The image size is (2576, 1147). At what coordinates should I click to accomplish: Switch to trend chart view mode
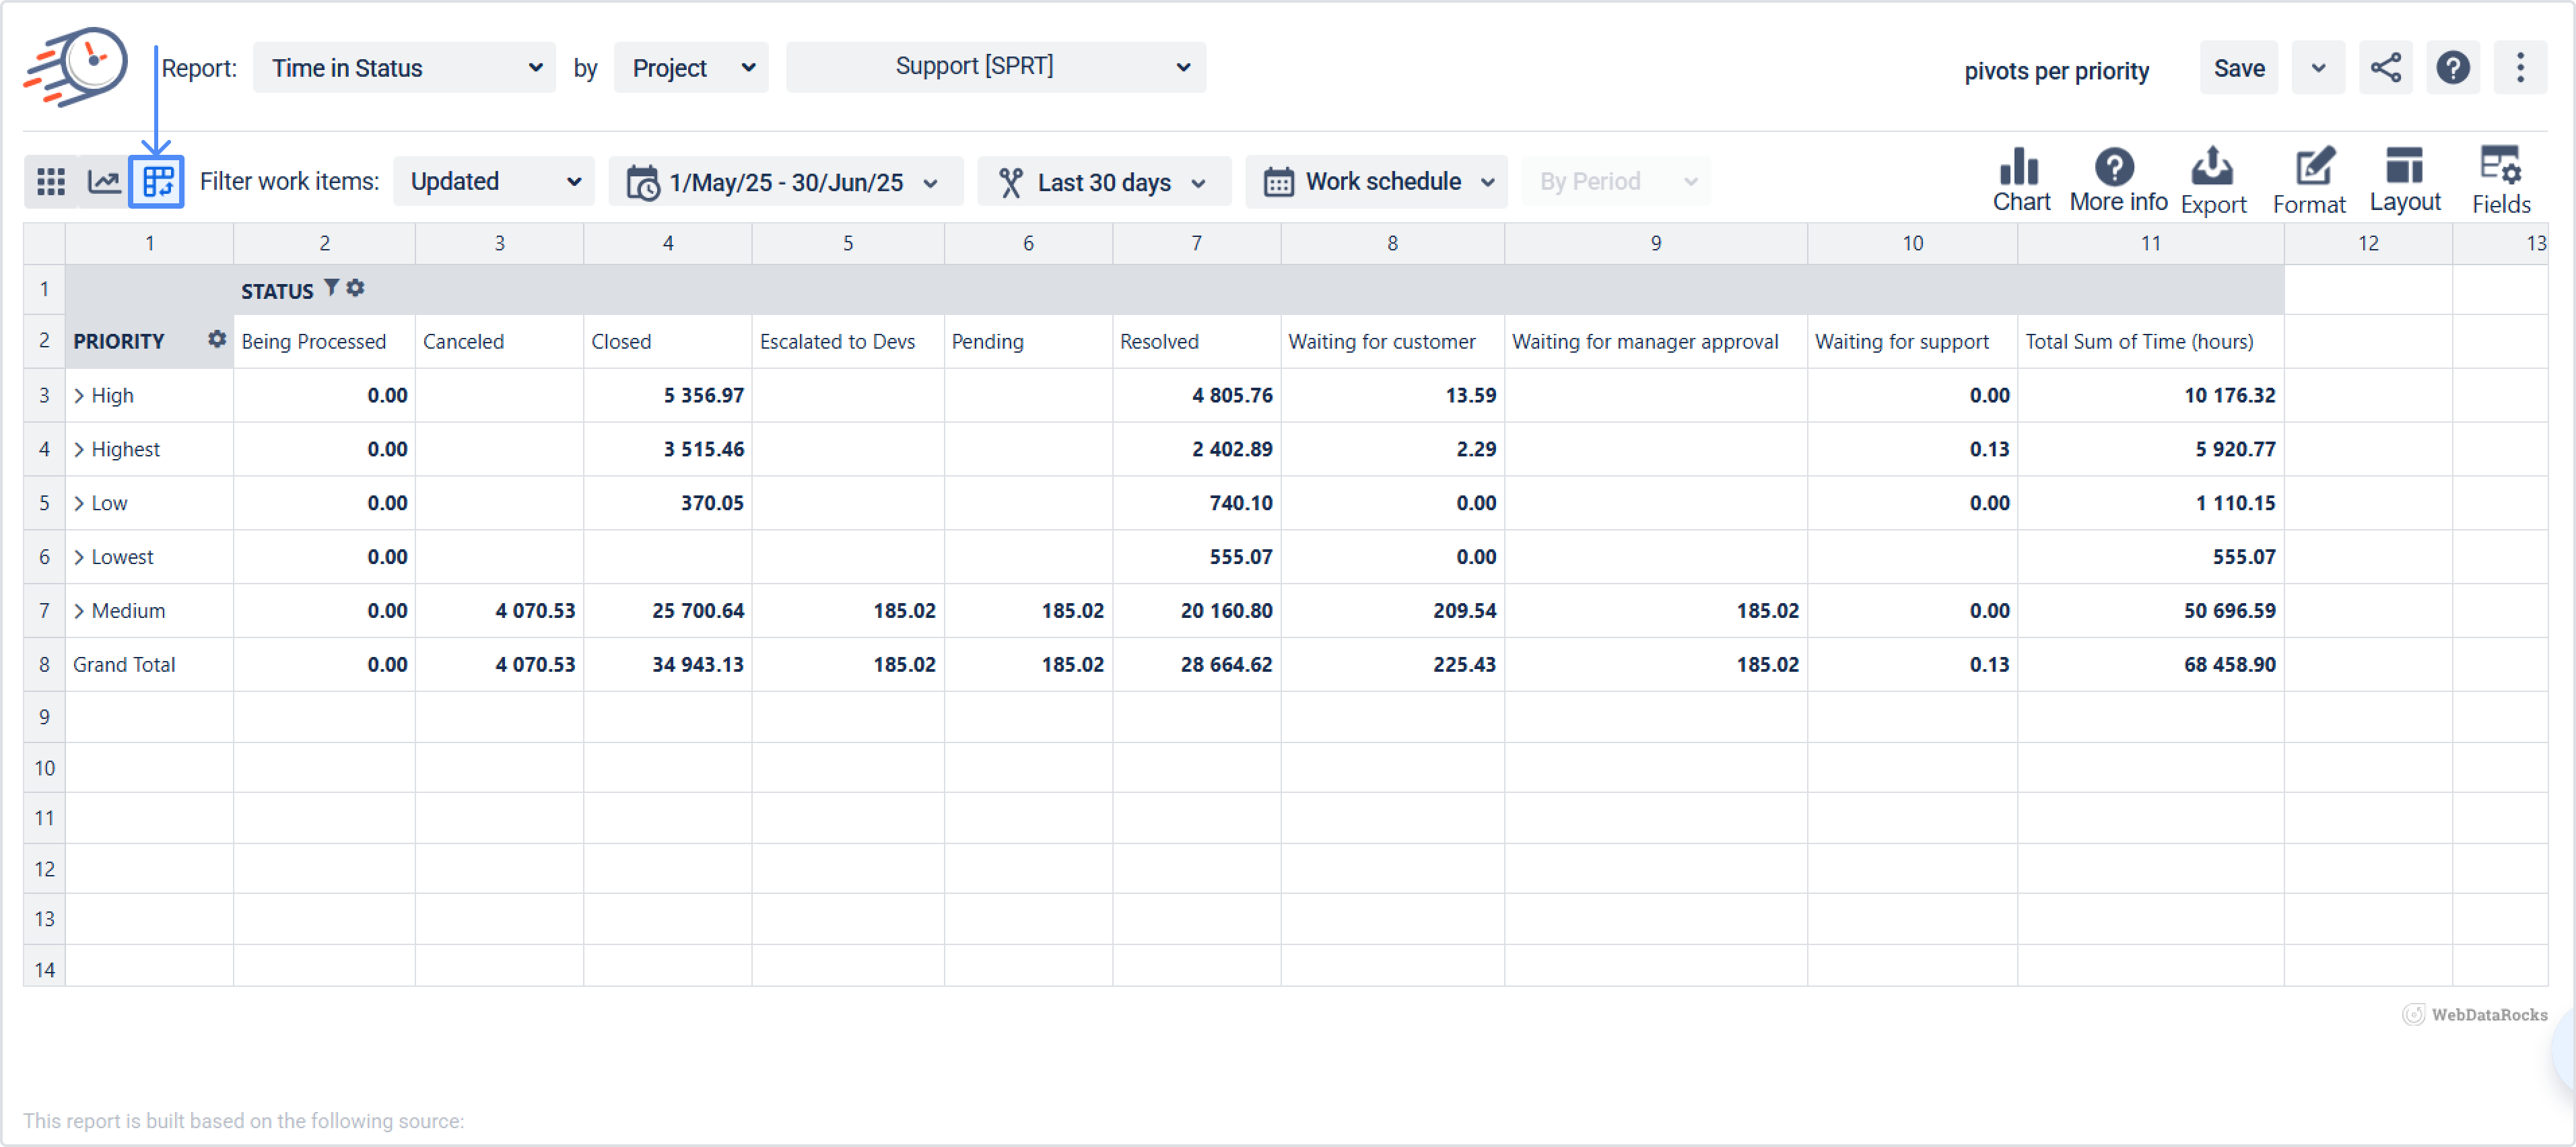(x=103, y=181)
